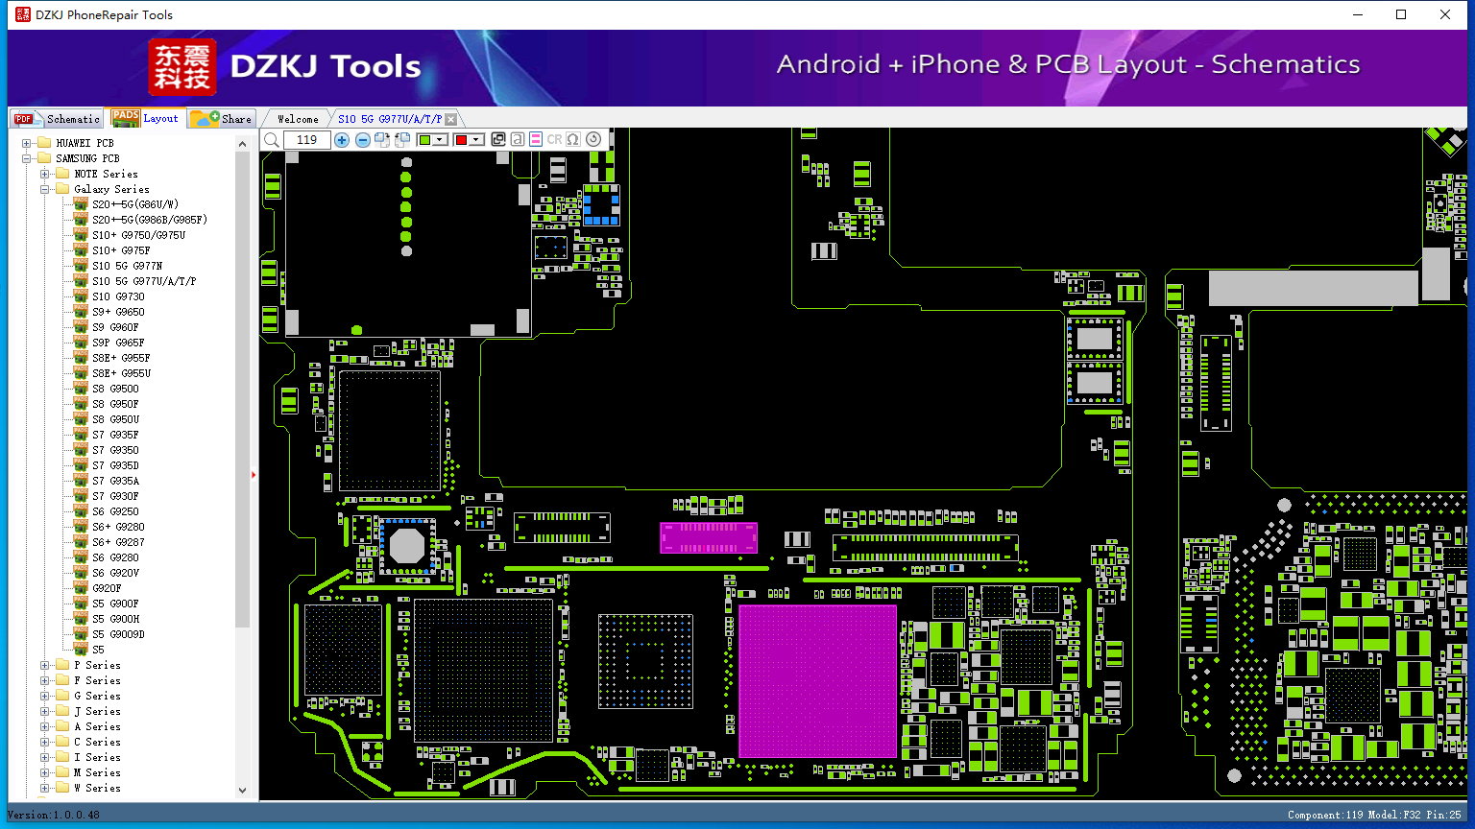Expand the J Series node

[x=45, y=711]
